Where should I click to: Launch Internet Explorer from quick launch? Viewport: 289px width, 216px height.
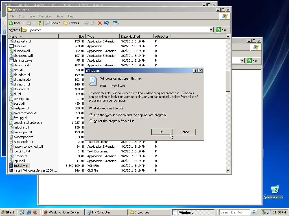(x=29, y=212)
